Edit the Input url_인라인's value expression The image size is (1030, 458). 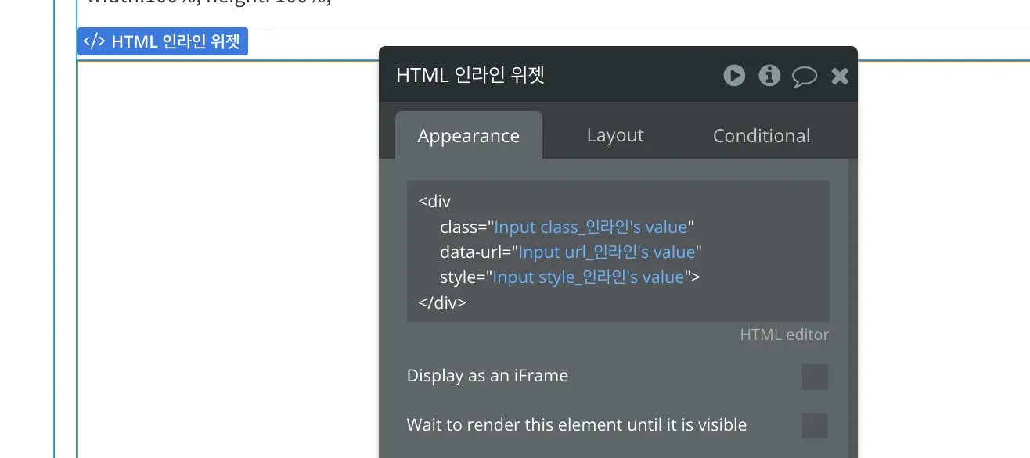coord(607,252)
